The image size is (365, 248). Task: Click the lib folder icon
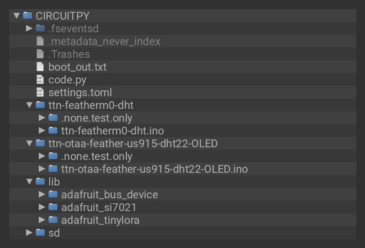click(x=40, y=181)
